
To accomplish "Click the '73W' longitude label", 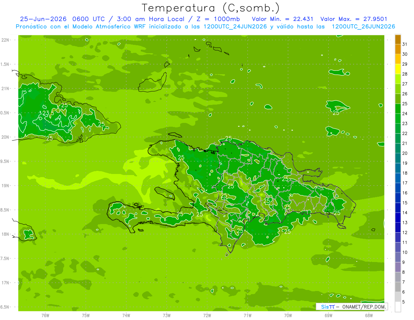I will 167,316.
